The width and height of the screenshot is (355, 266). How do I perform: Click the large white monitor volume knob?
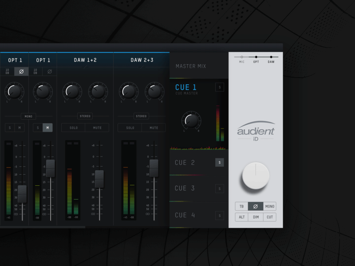point(256,176)
